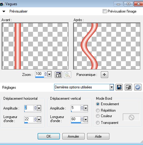Click the disabled Mode Bord color swatch

131,117
